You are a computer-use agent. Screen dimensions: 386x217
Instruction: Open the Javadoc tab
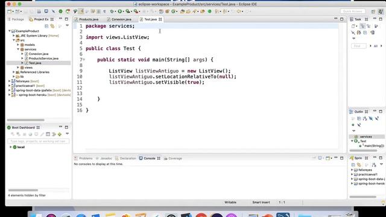(x=104, y=159)
